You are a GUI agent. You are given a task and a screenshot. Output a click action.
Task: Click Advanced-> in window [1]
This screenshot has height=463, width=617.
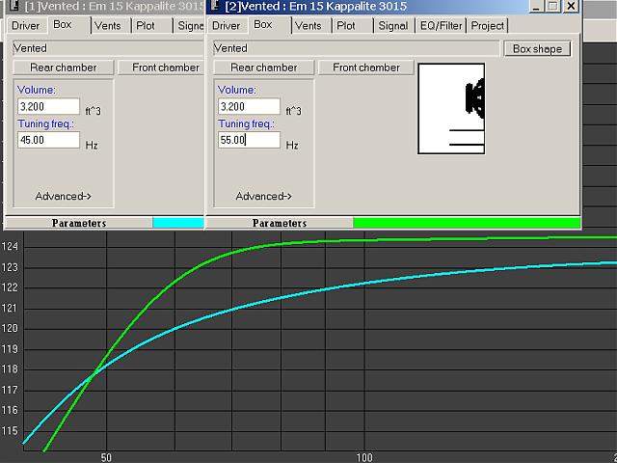click(64, 196)
